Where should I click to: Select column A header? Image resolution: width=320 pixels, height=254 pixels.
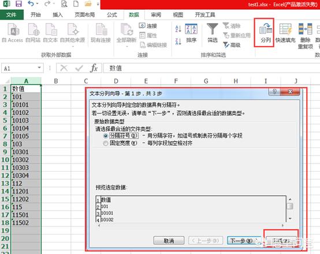click(26, 81)
